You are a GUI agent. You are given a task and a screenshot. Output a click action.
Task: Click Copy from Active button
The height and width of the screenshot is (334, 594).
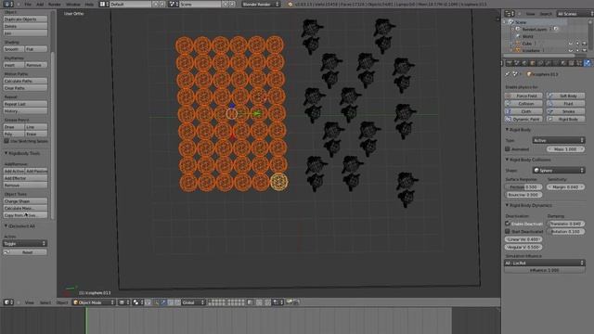(25, 215)
